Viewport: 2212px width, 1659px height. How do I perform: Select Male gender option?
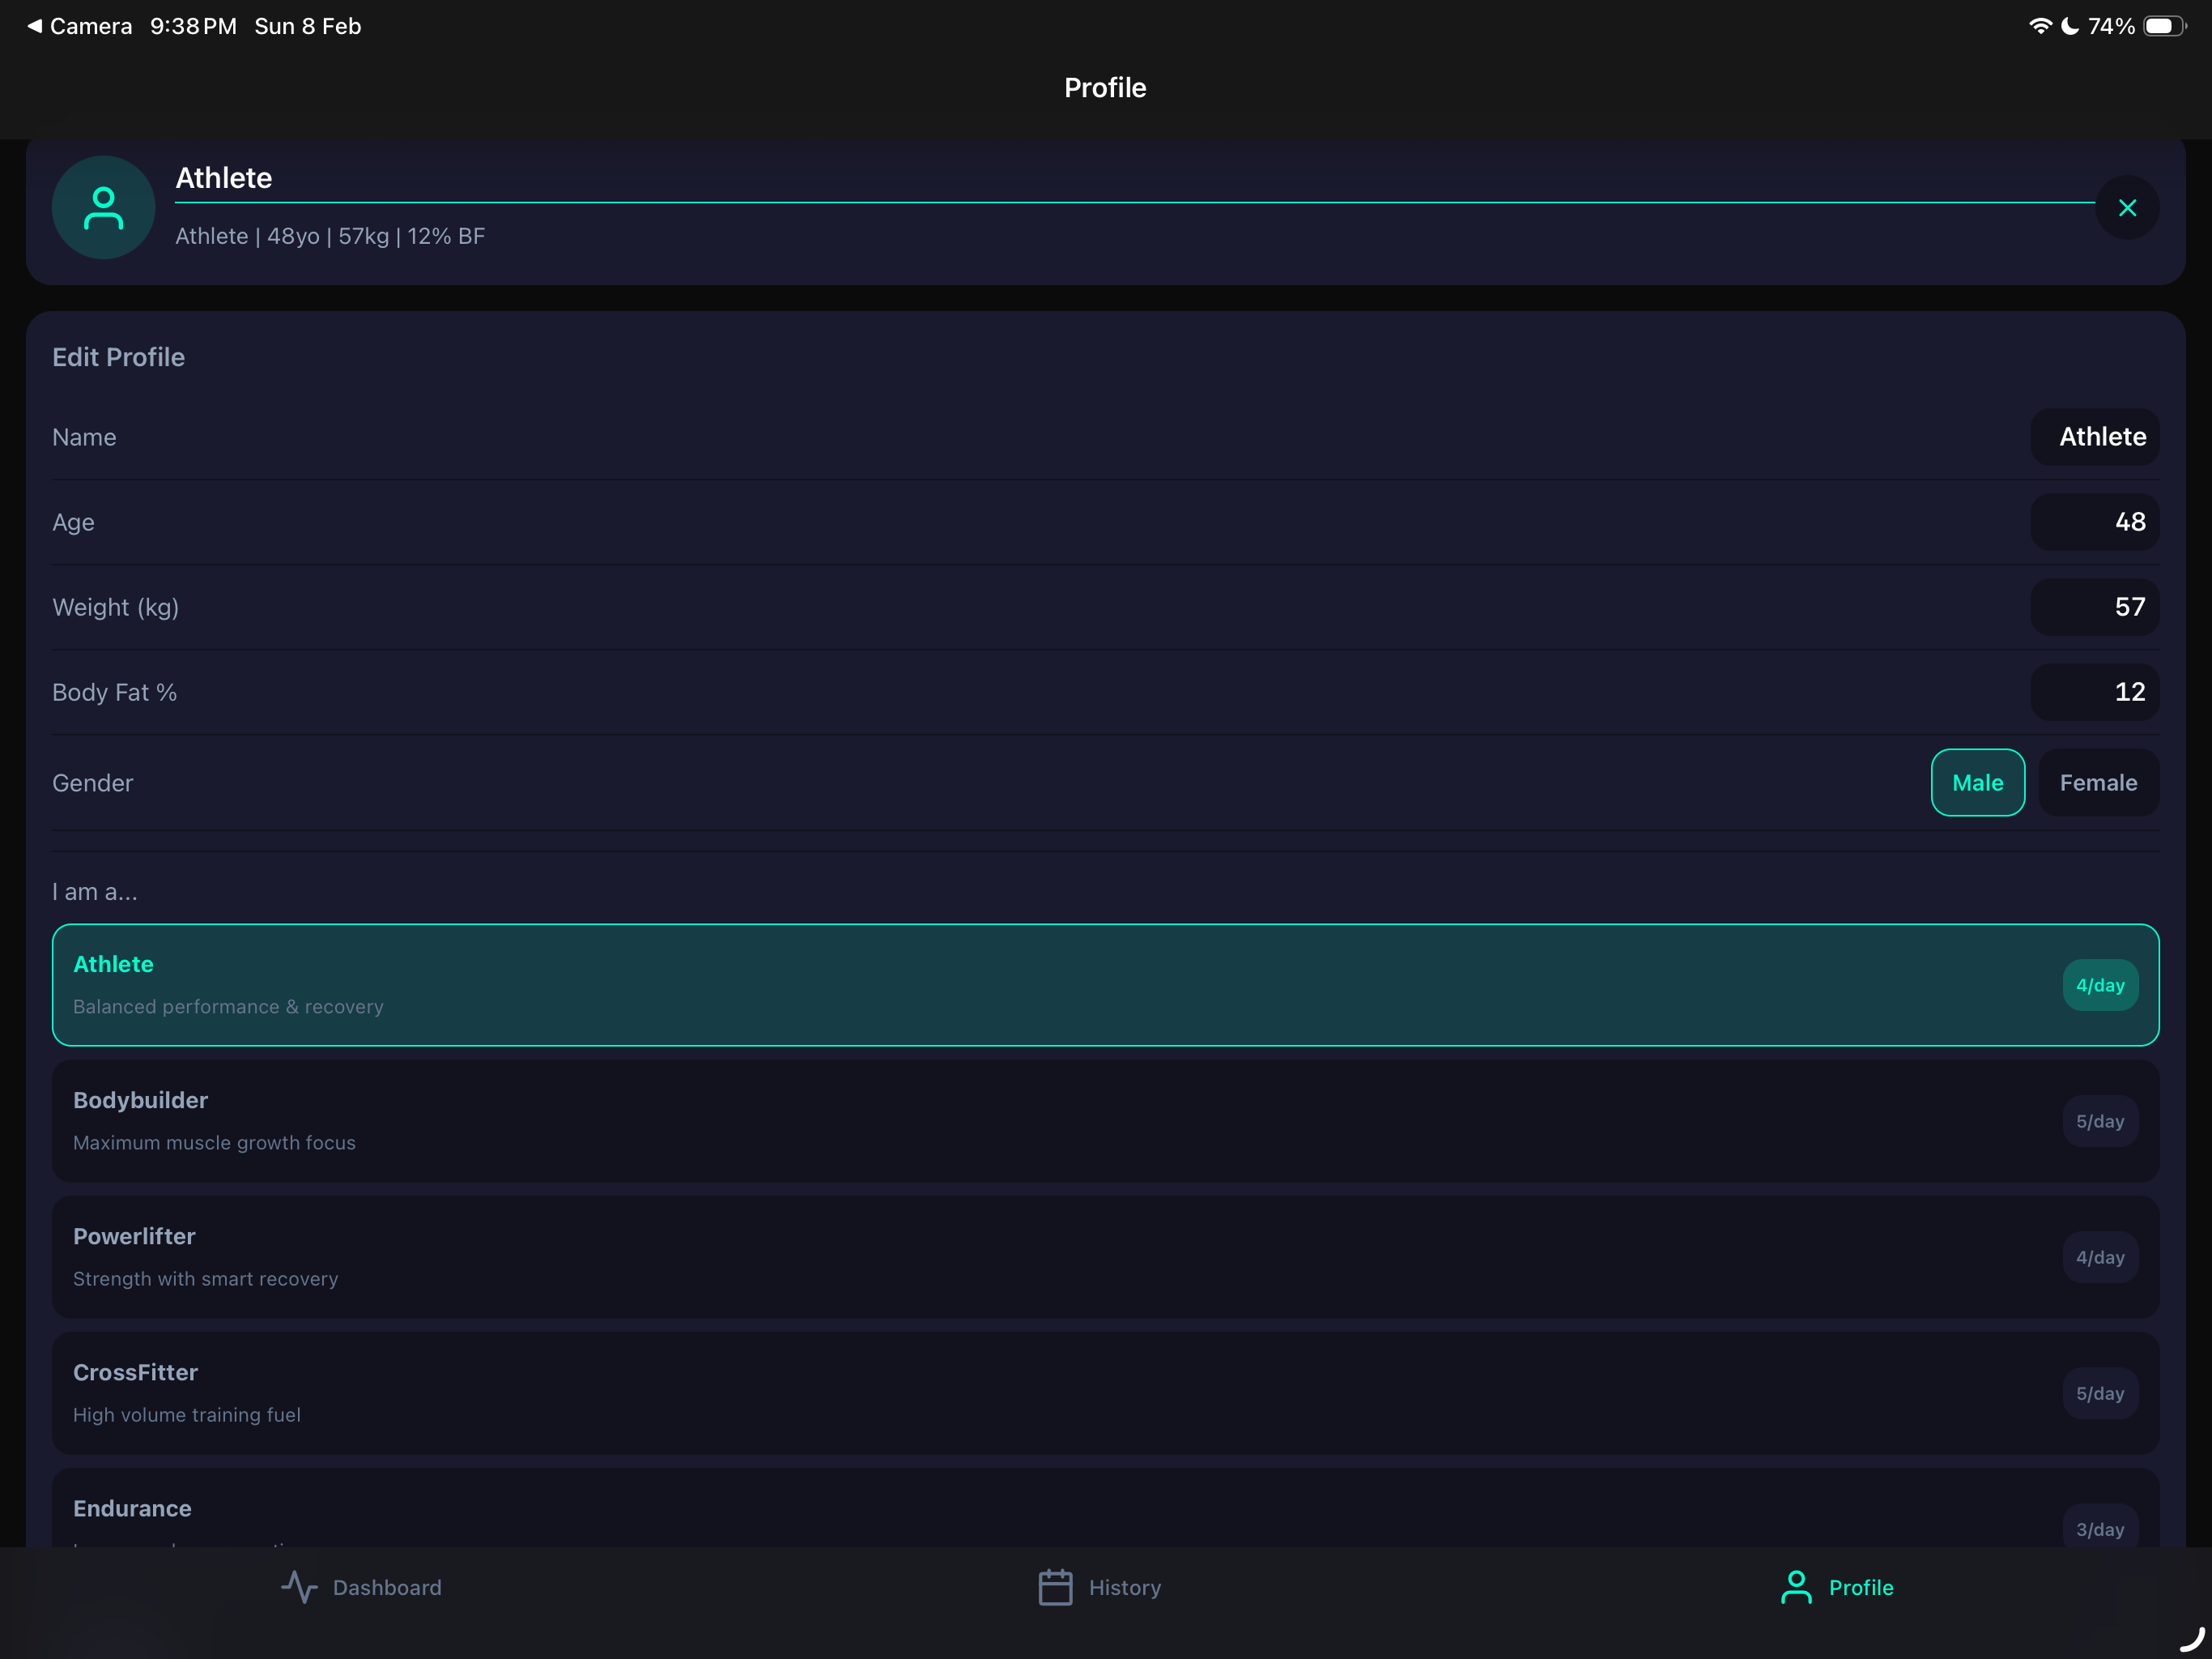[1977, 783]
